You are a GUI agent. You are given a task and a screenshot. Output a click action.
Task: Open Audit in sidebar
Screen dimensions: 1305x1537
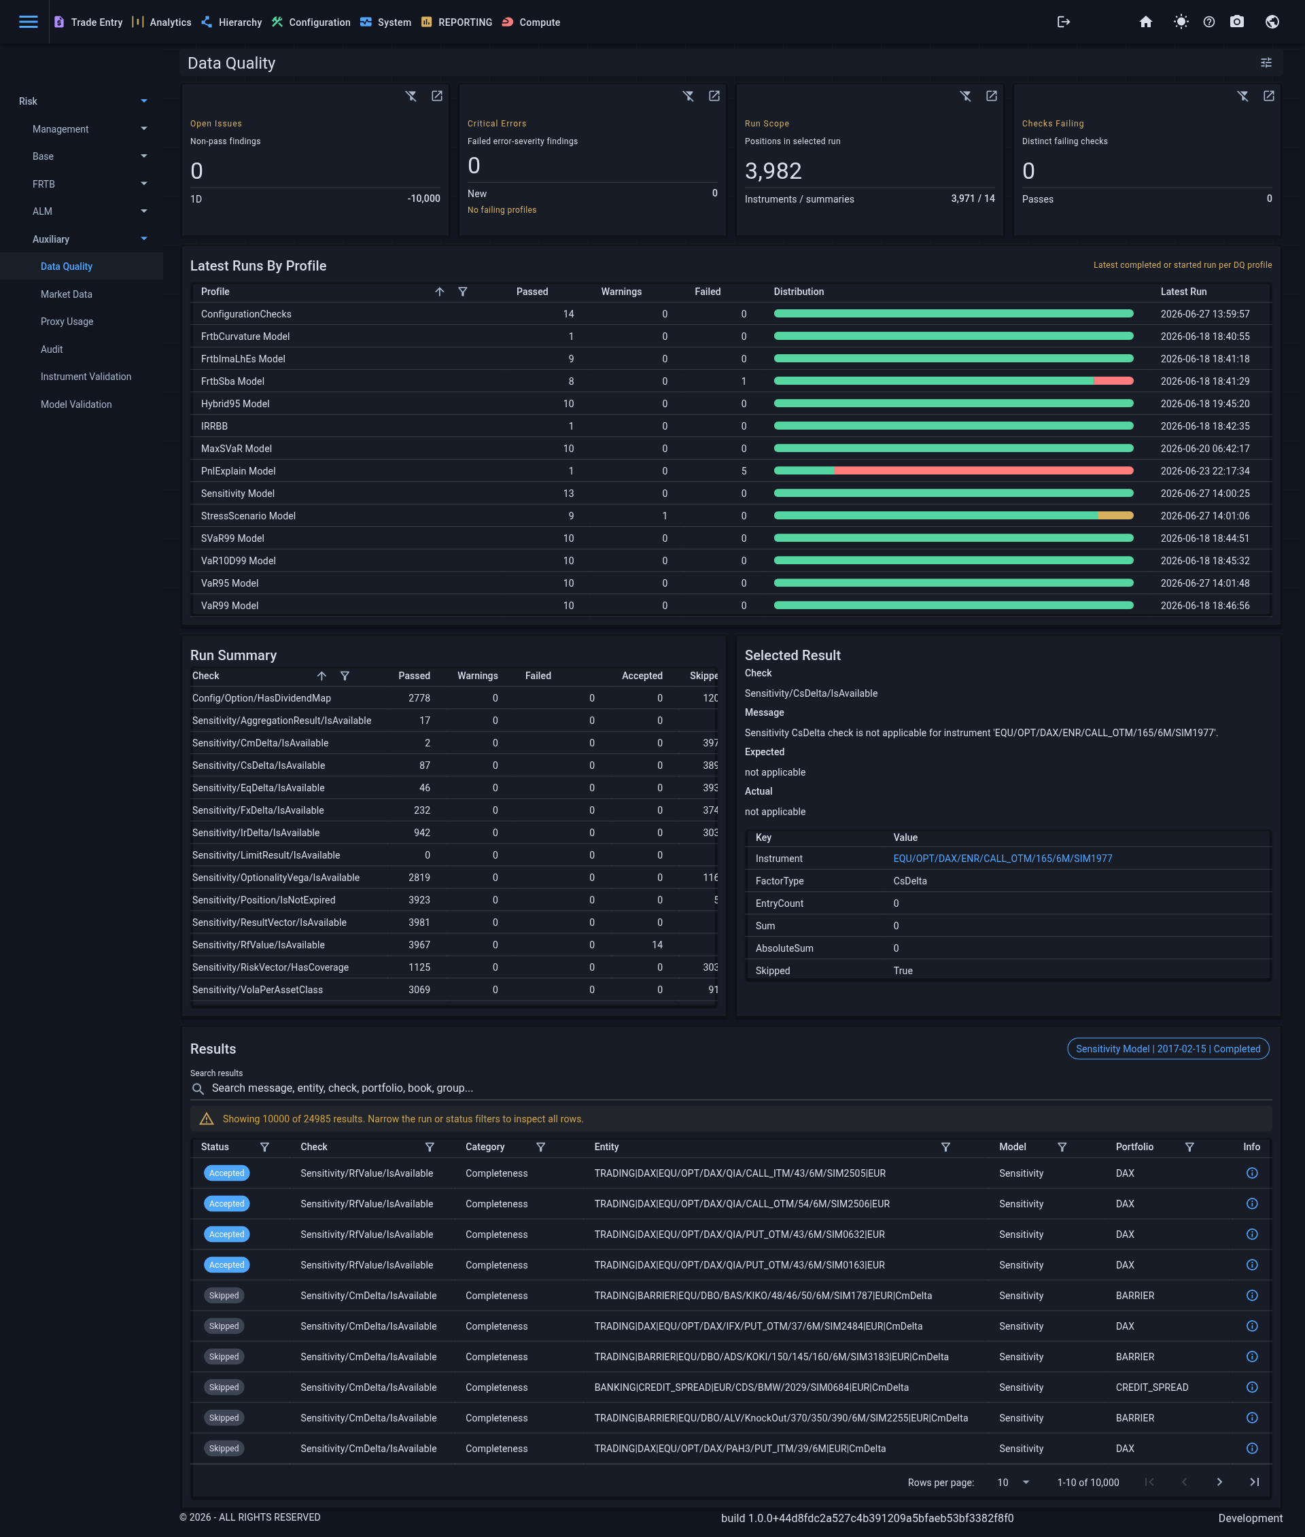tap(52, 349)
